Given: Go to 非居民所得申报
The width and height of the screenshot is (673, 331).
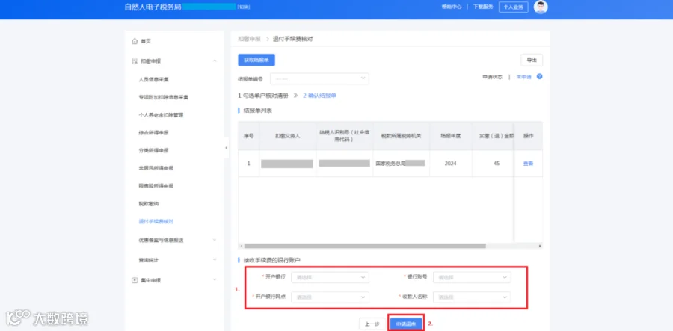Looking at the screenshot, I should point(156,168).
